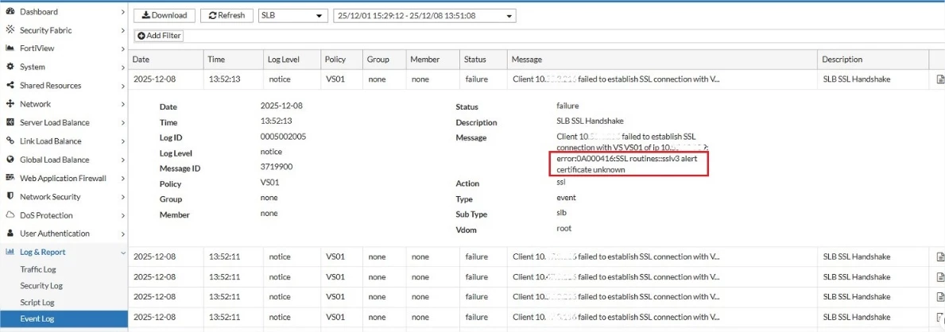
Task: Click the Description column header
Action: coord(873,60)
